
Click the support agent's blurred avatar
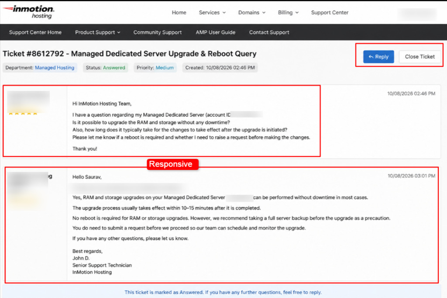[28, 183]
